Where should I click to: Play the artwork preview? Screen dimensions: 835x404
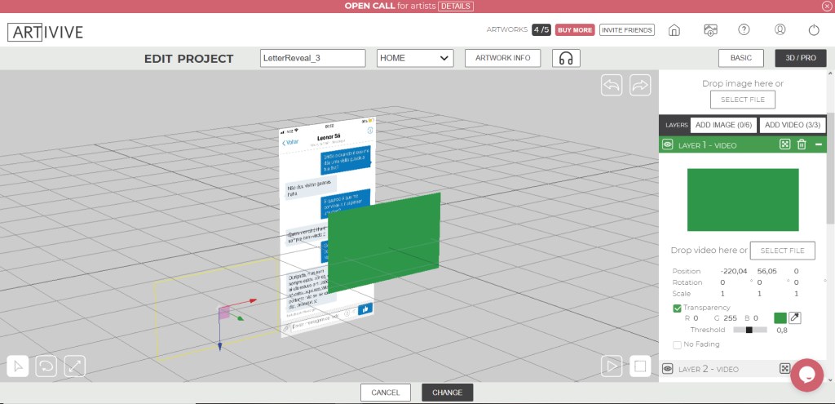(612, 366)
